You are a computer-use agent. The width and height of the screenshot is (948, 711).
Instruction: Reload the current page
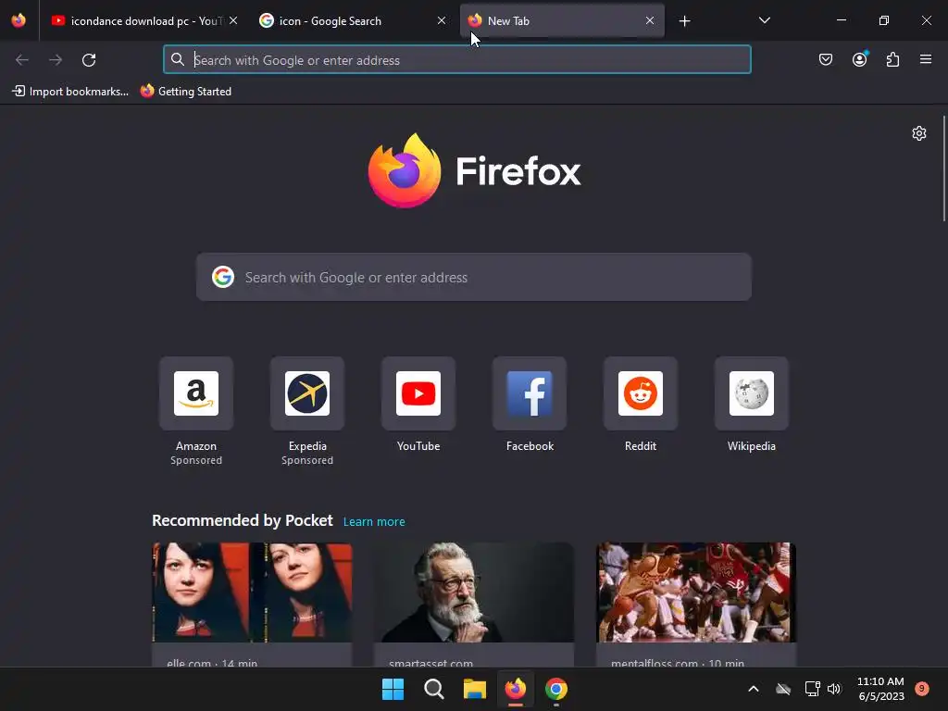pos(89,60)
